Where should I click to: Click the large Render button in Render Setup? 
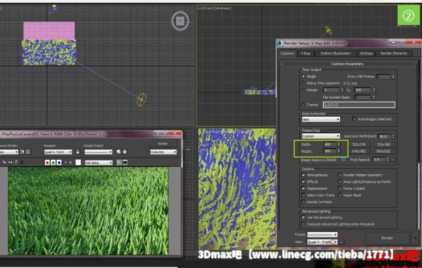pyautogui.click(x=388, y=238)
